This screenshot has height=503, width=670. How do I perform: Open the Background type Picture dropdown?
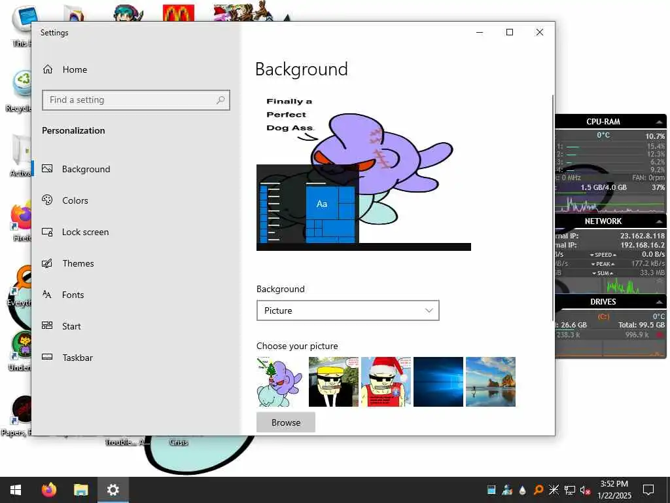coord(348,310)
